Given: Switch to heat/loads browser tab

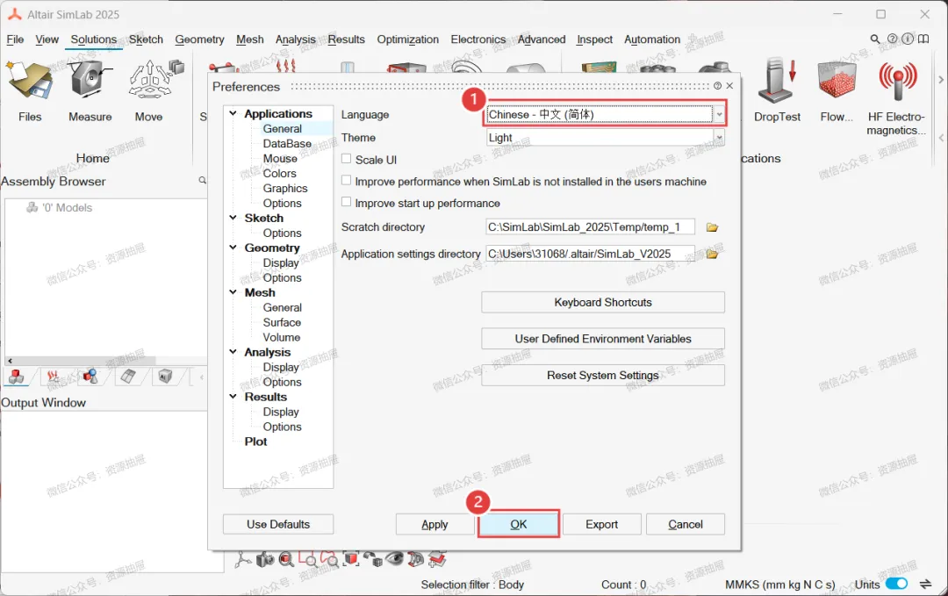Looking at the screenshot, I should click(x=54, y=377).
